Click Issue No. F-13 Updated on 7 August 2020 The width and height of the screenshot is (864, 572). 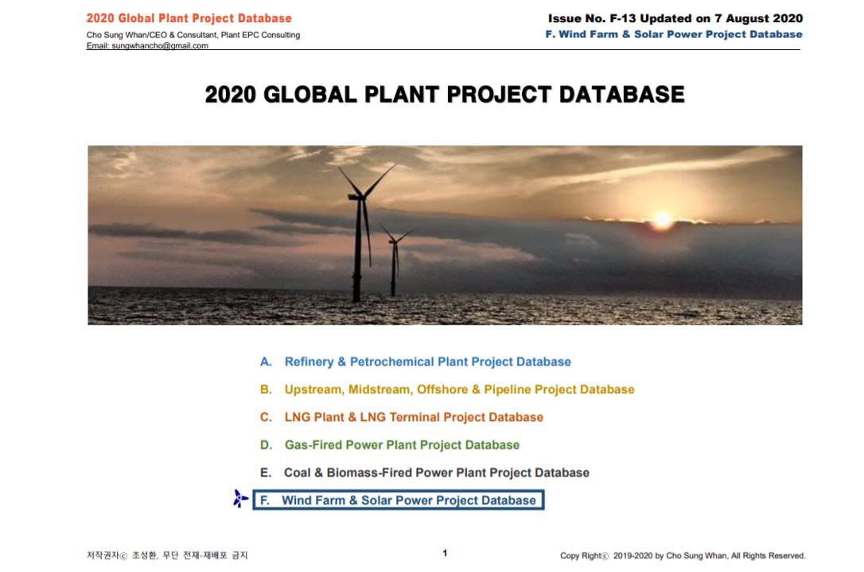click(675, 18)
